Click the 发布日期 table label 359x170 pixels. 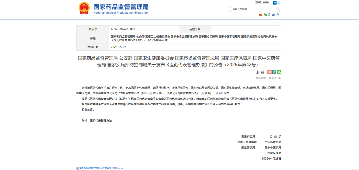[x=93, y=47]
